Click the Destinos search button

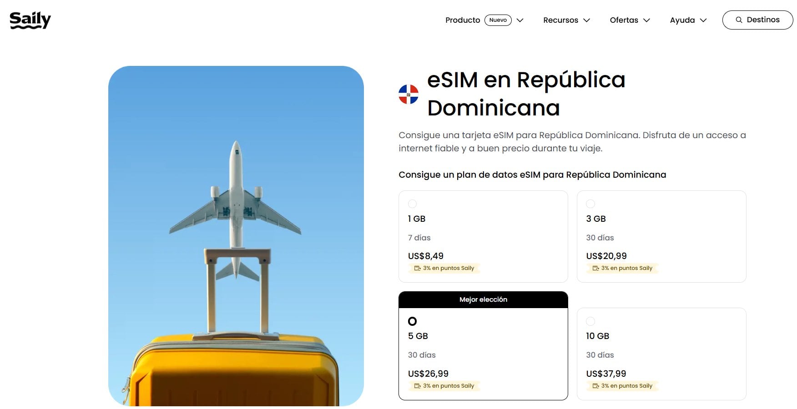tap(757, 20)
